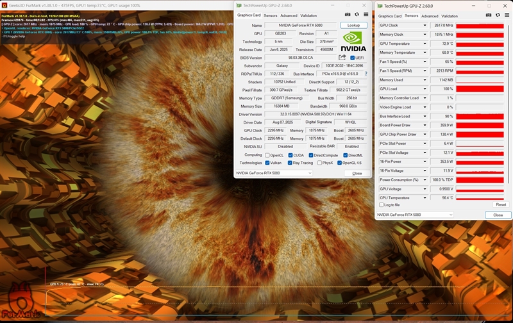Click the screenshot camera icon in Graphics Card GPU-Z window
Image resolution: width=513 pixels, height=323 pixels.
click(348, 15)
